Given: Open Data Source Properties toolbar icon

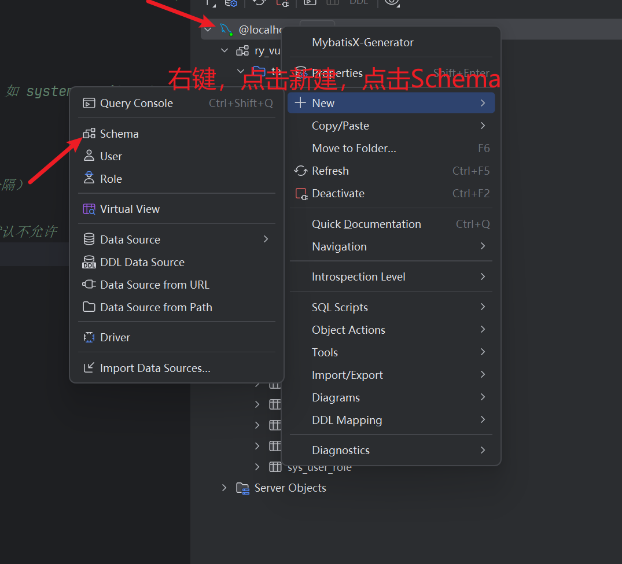Looking at the screenshot, I should (231, 3).
